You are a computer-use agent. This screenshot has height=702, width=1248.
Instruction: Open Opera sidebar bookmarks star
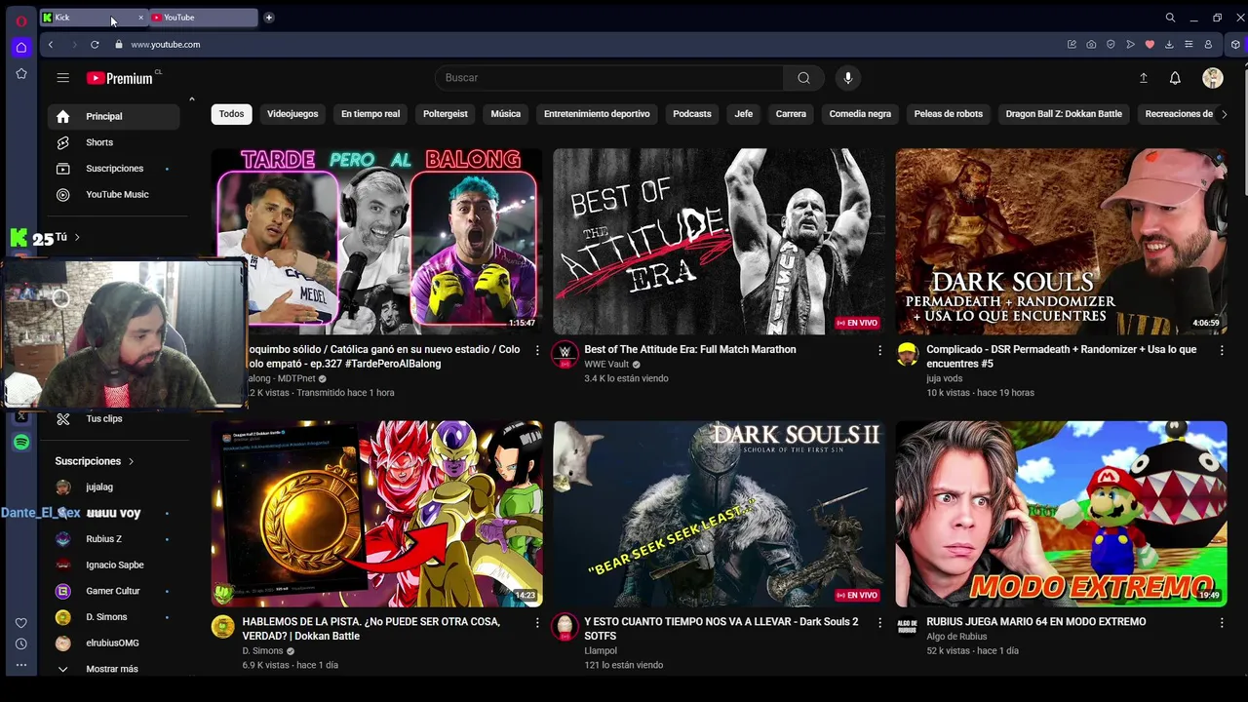click(x=20, y=74)
